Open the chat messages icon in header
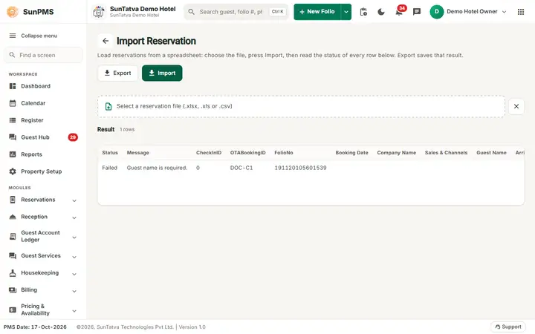 point(417,12)
